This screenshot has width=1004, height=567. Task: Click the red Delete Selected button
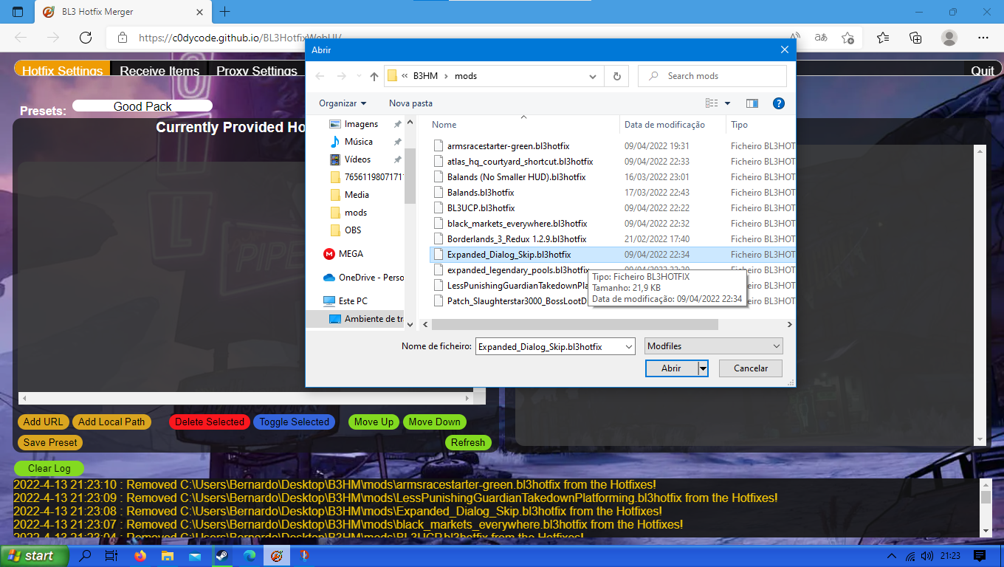[210, 422]
